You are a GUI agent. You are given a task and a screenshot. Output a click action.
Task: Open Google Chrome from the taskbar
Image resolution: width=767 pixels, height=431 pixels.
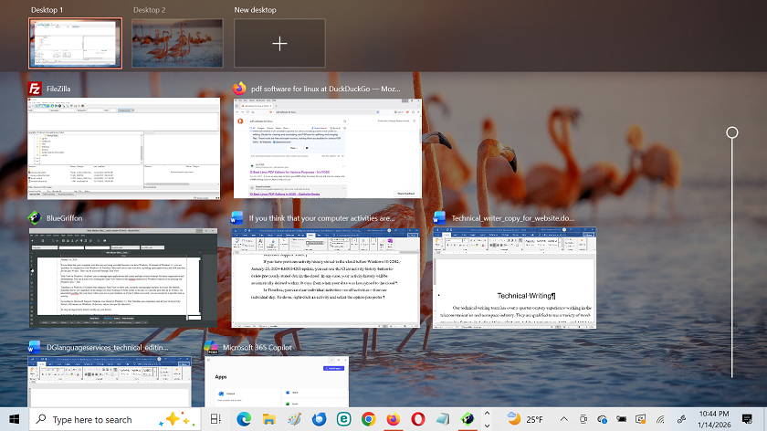coord(368,419)
